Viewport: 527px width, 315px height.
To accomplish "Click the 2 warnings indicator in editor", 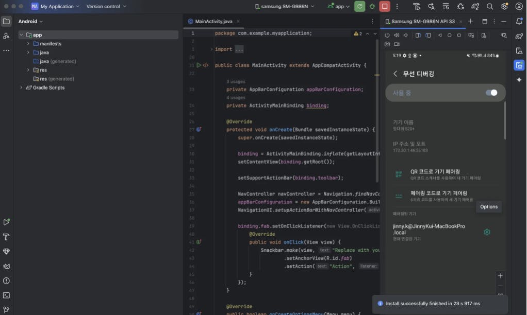I will click(358, 33).
